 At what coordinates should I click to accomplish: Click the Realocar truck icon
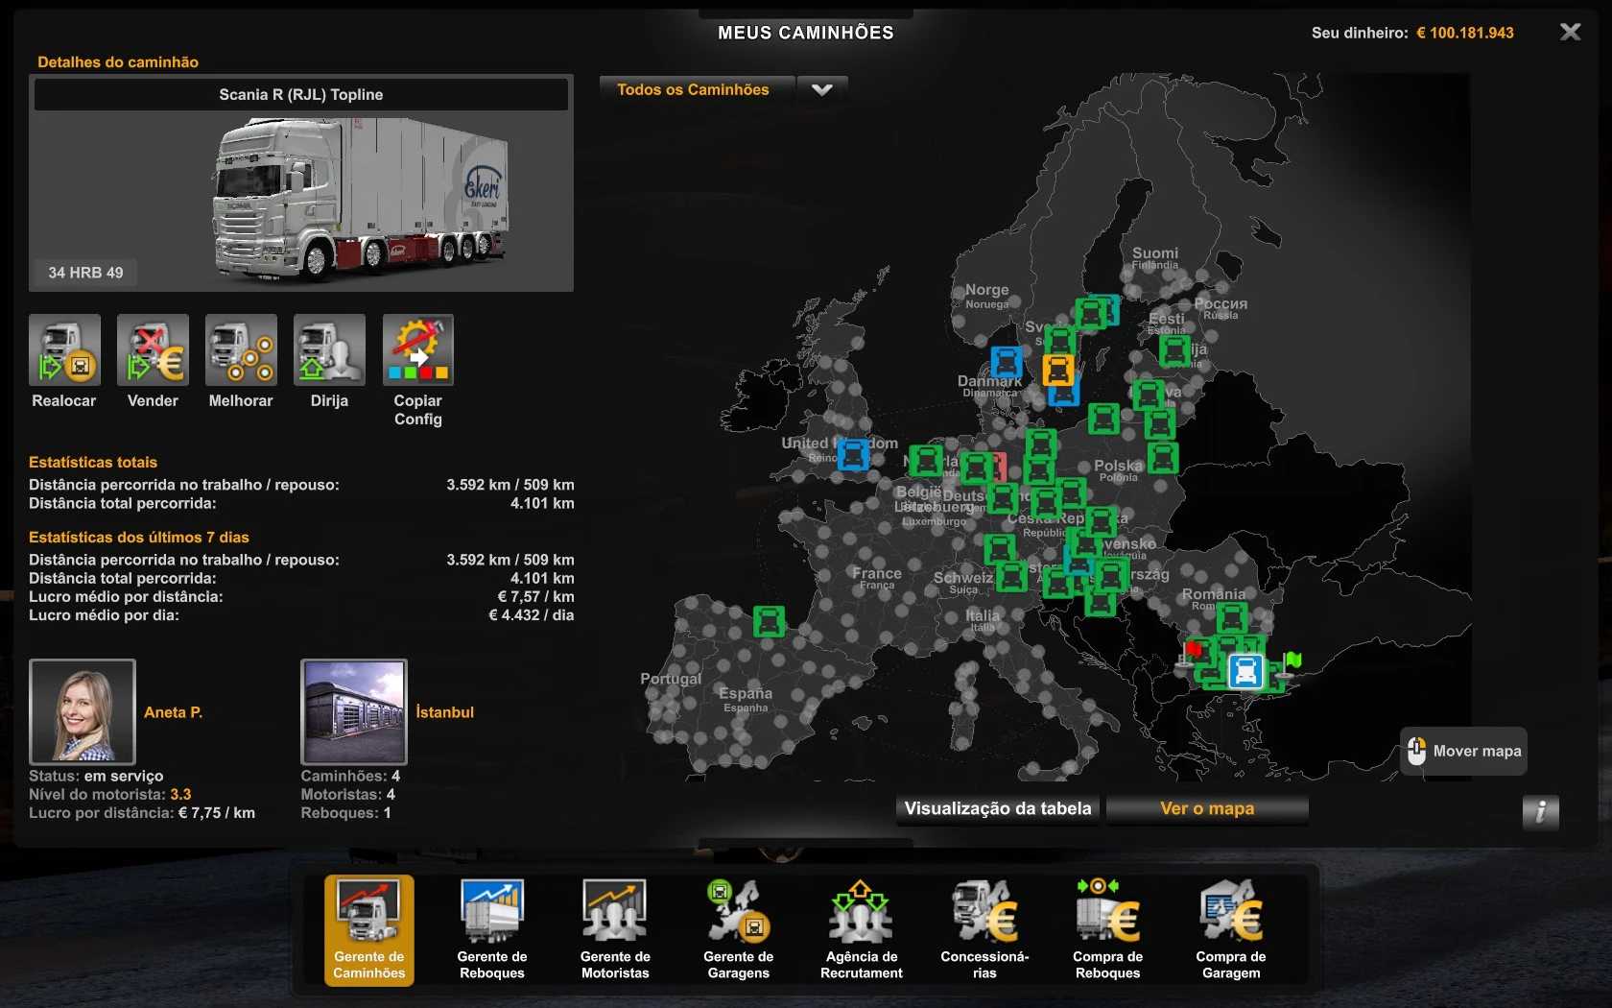point(64,350)
